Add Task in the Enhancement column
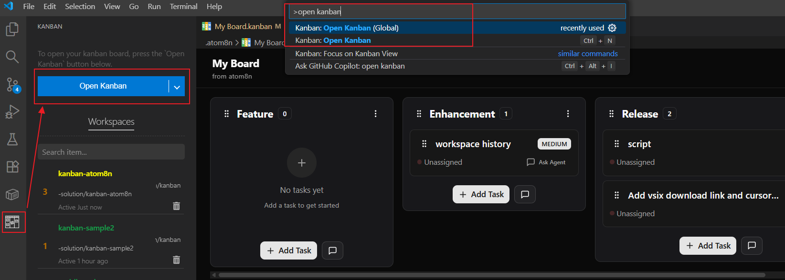785x280 pixels. (481, 194)
